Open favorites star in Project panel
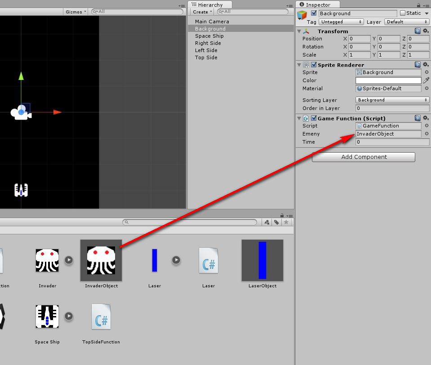The width and height of the screenshot is (431, 365). (x=286, y=222)
